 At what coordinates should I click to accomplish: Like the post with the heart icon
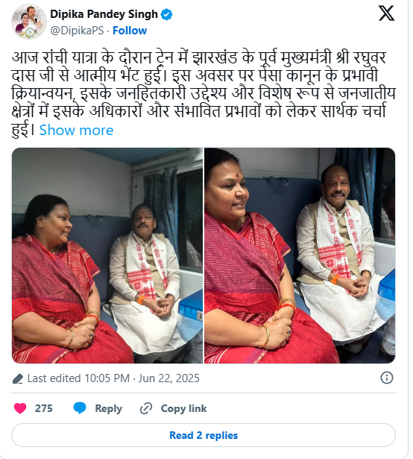point(20,408)
